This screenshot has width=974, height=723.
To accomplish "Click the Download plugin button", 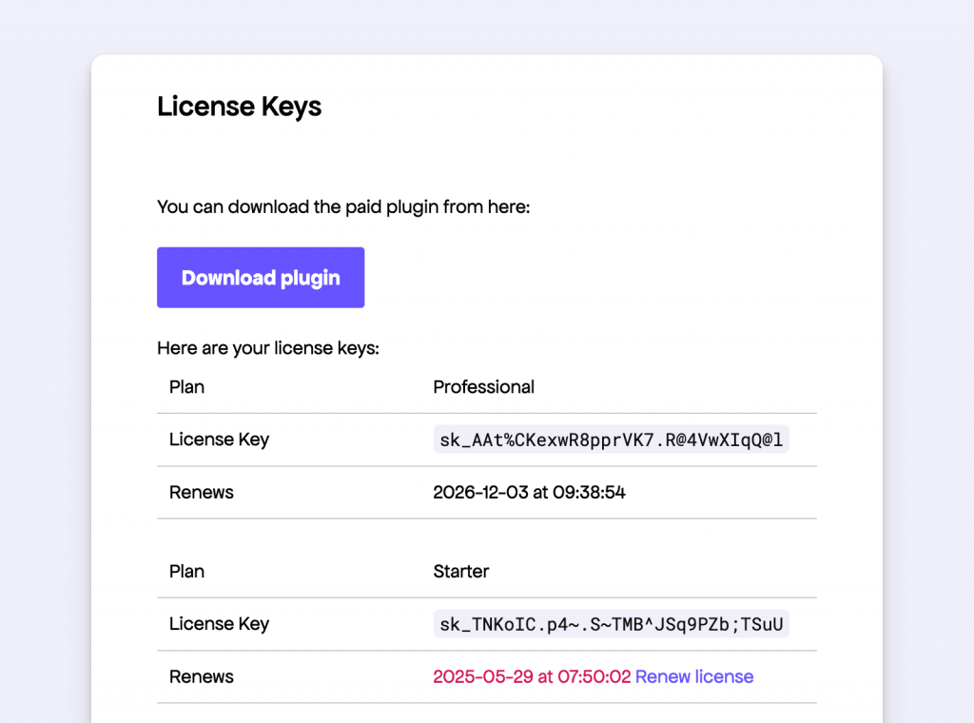I will (x=260, y=277).
